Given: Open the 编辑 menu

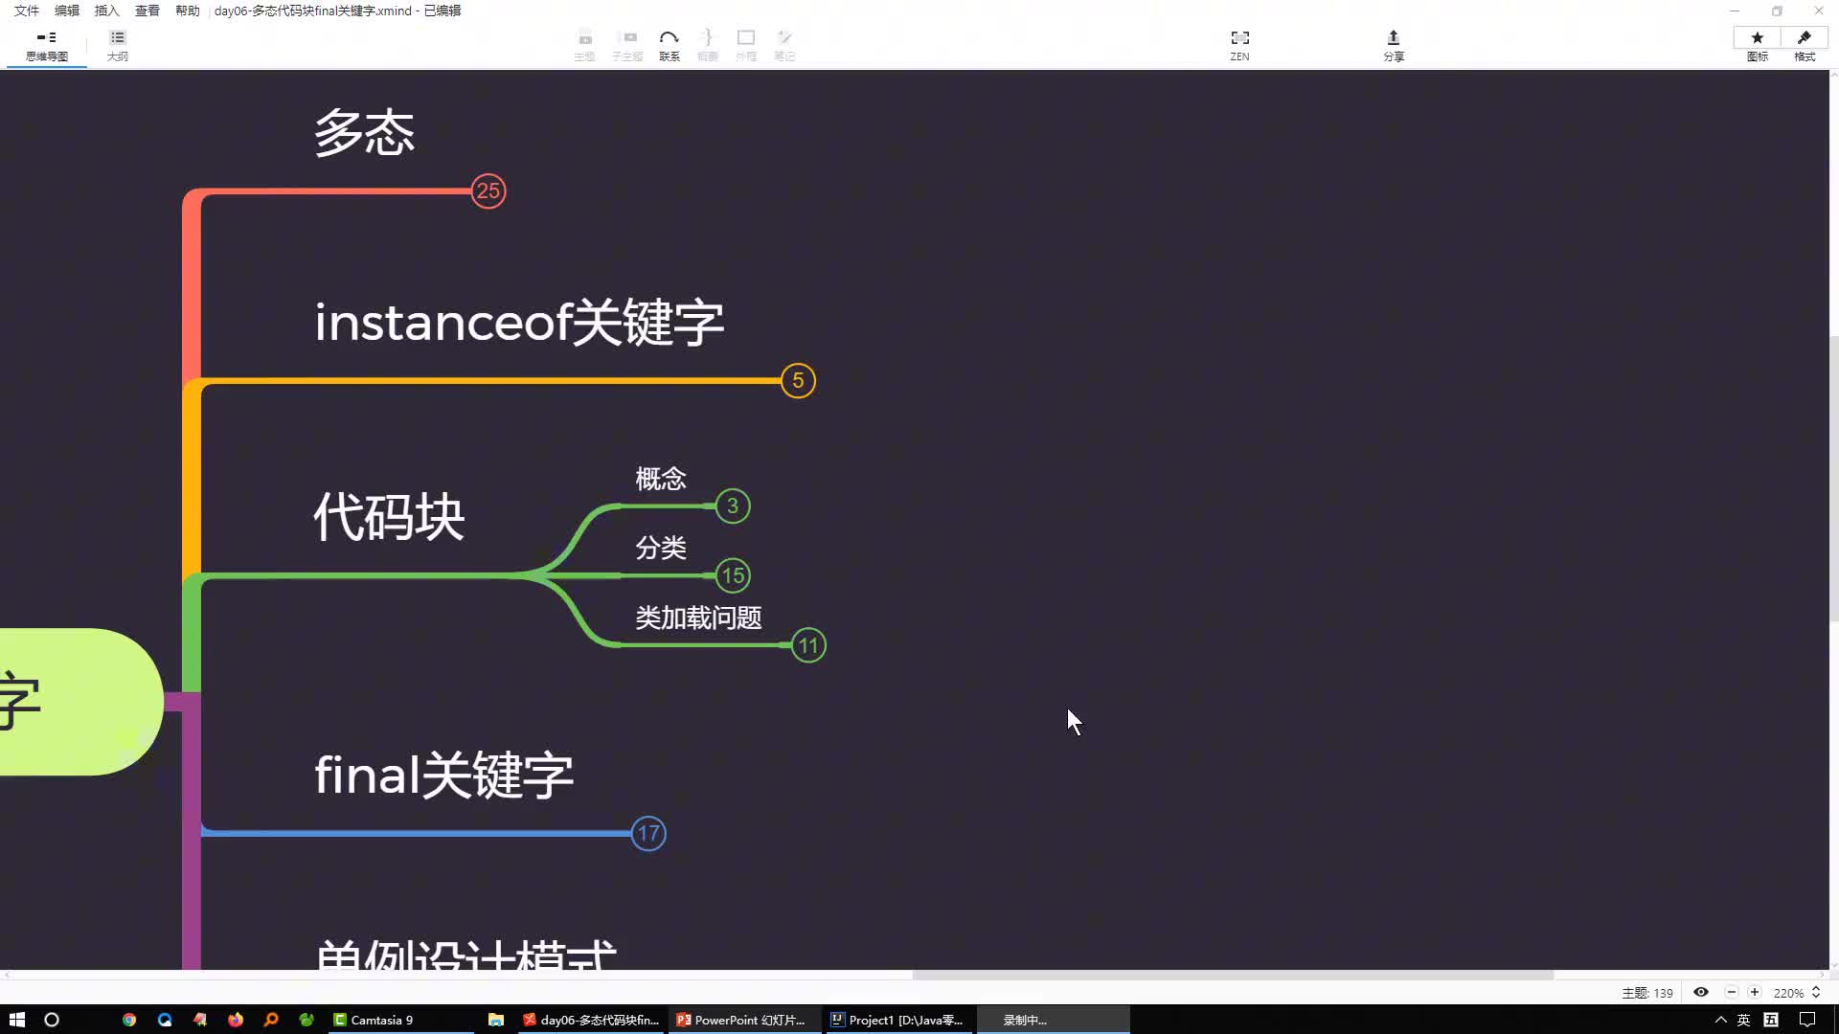Looking at the screenshot, I should 67,11.
